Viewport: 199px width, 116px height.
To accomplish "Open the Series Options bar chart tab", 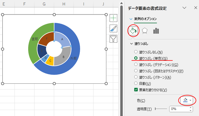I will coord(156,31).
